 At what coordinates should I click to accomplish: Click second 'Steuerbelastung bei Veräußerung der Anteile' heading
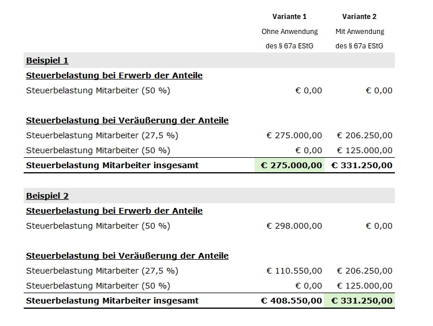pyautogui.click(x=128, y=256)
